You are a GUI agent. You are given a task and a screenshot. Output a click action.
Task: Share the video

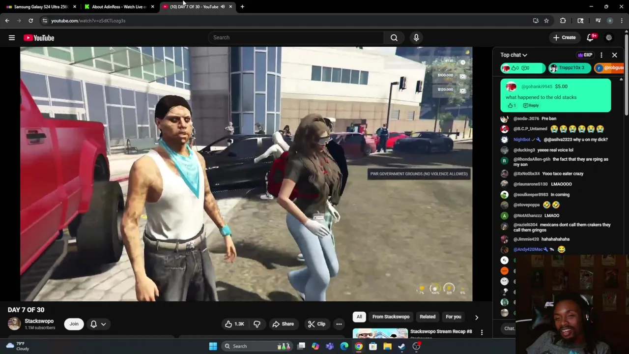click(283, 324)
